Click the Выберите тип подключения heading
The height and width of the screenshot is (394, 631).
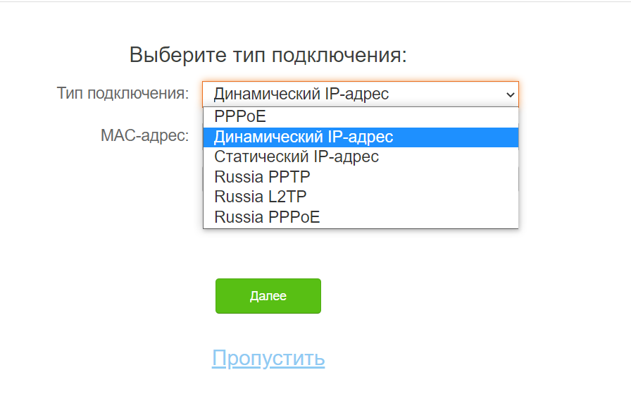click(x=268, y=56)
